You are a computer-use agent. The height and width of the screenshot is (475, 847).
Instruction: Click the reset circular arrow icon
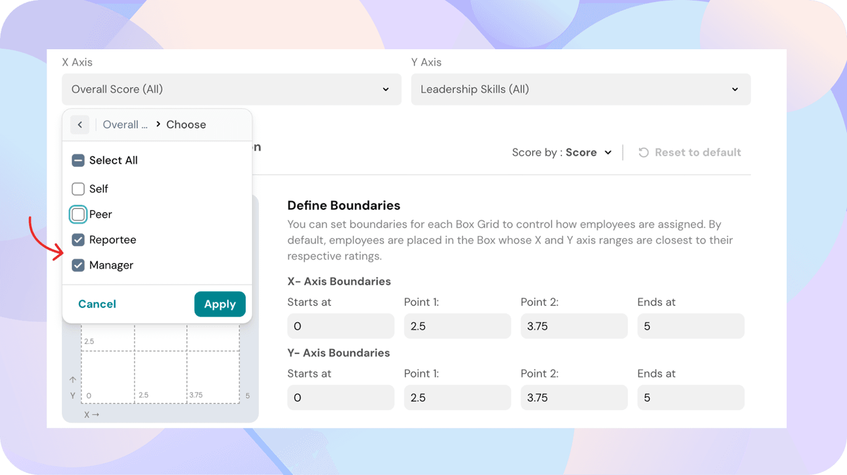[643, 153]
